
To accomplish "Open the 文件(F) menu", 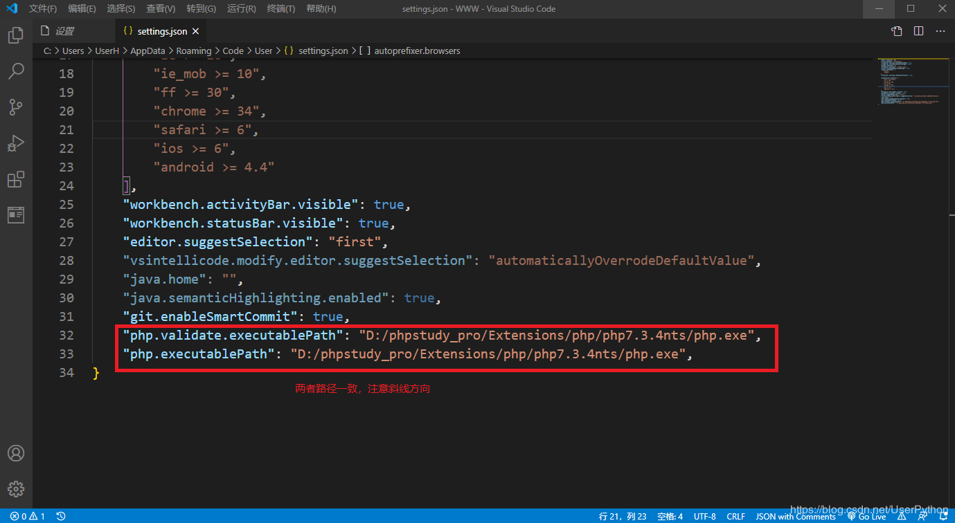I will click(43, 9).
